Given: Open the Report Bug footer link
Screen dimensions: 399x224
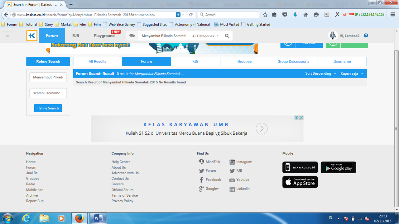Looking at the screenshot, I should tap(35, 201).
